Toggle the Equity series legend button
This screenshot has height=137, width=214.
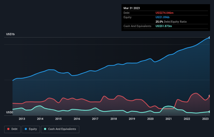[x=31, y=129]
